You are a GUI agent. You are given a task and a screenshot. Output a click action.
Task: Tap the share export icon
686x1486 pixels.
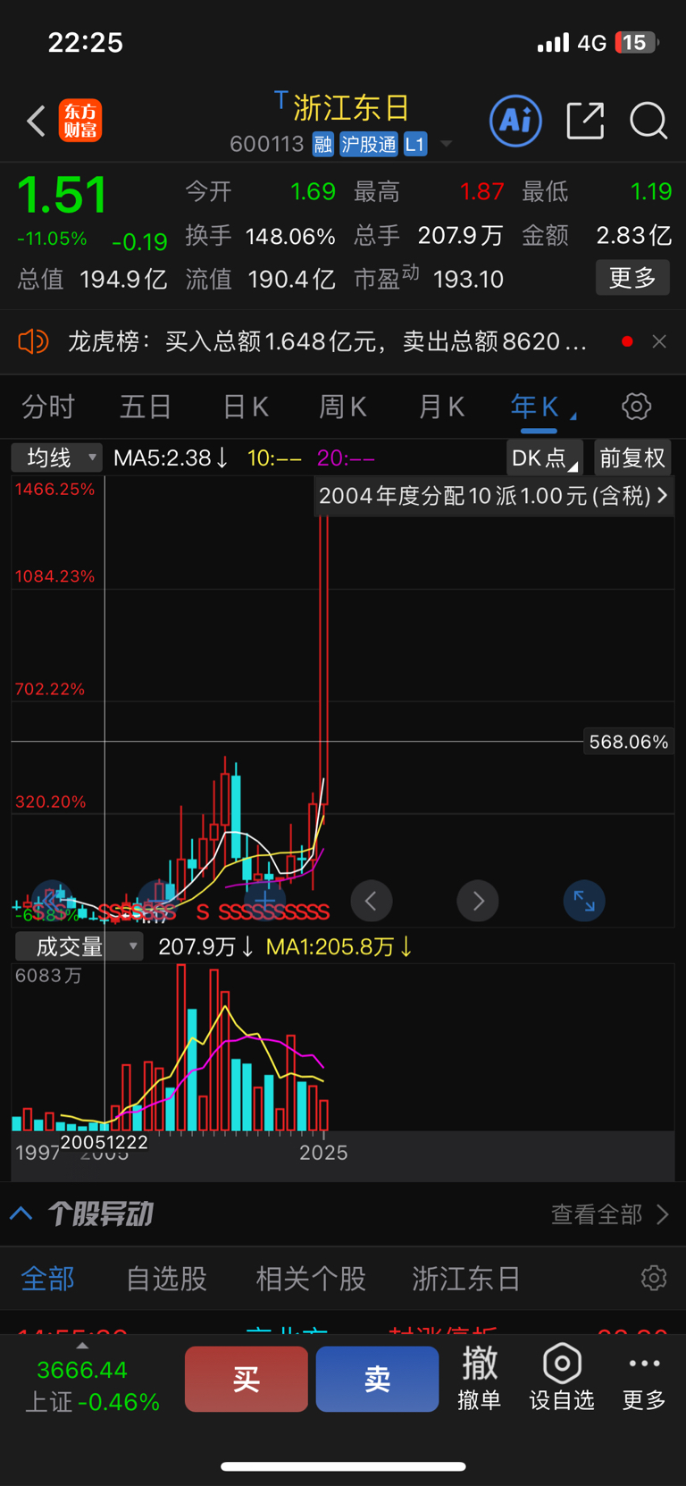(586, 121)
